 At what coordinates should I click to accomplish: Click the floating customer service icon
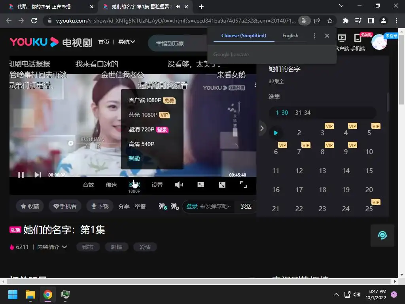pyautogui.click(x=382, y=236)
